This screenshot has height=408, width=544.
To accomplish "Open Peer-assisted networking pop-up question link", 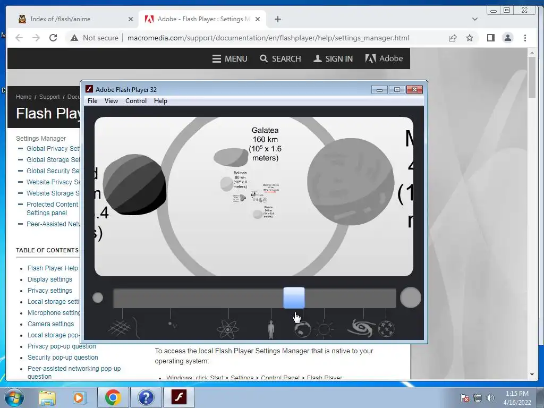I will 74,372.
